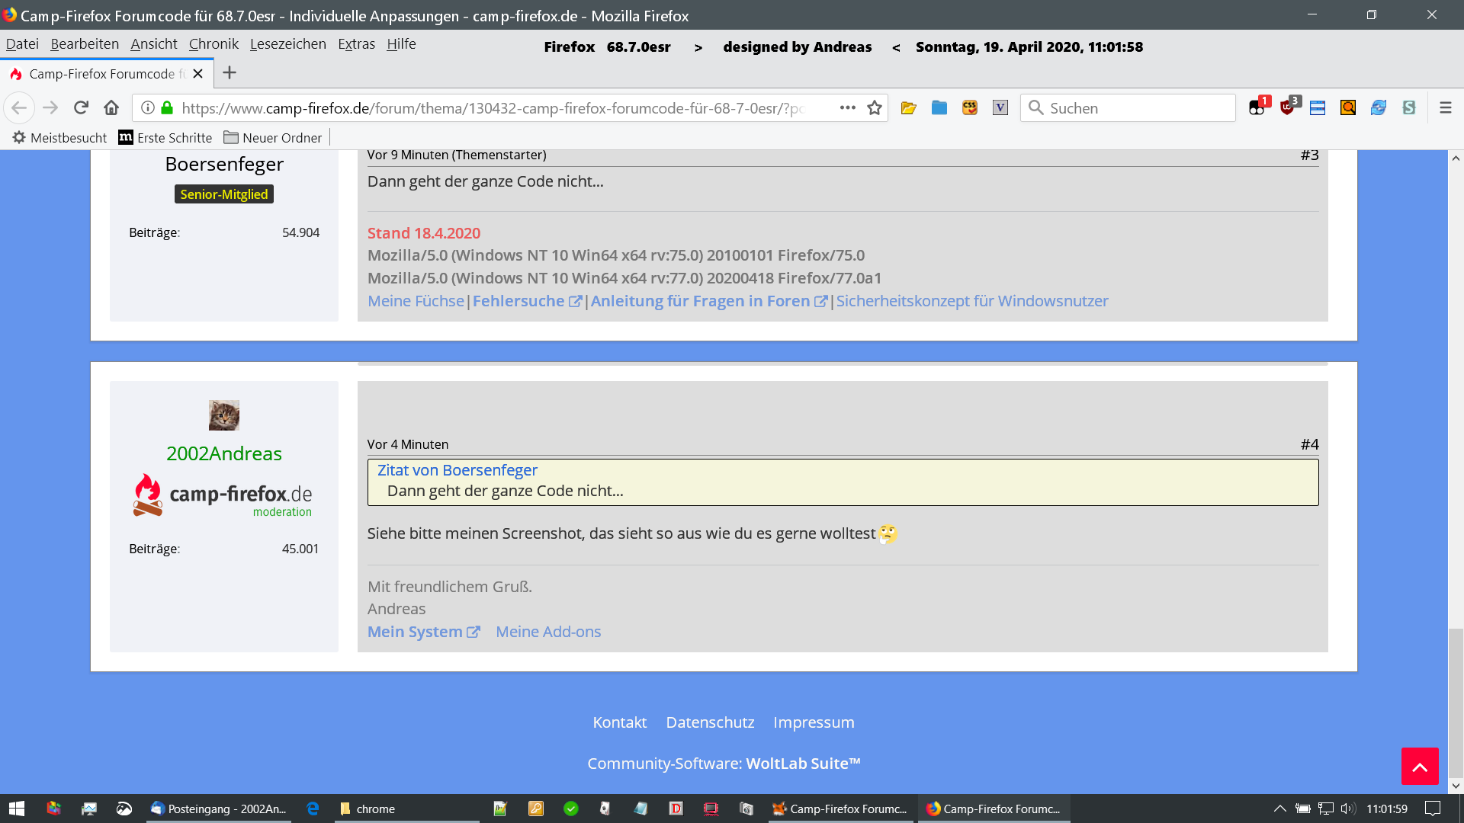
Task: Click red scroll-to-top arrow button
Action: point(1419,766)
